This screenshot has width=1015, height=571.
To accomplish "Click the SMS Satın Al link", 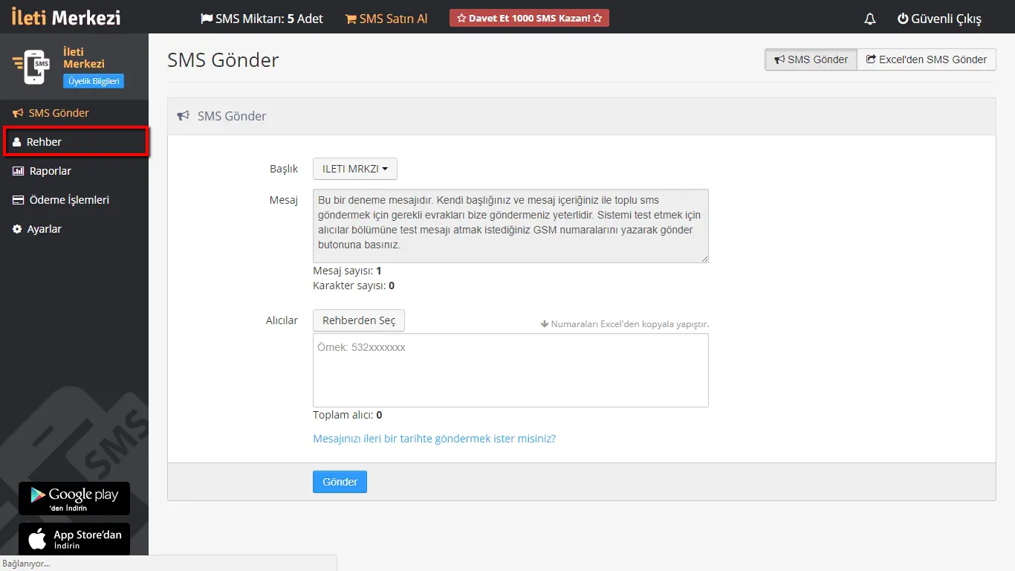I will pos(386,19).
